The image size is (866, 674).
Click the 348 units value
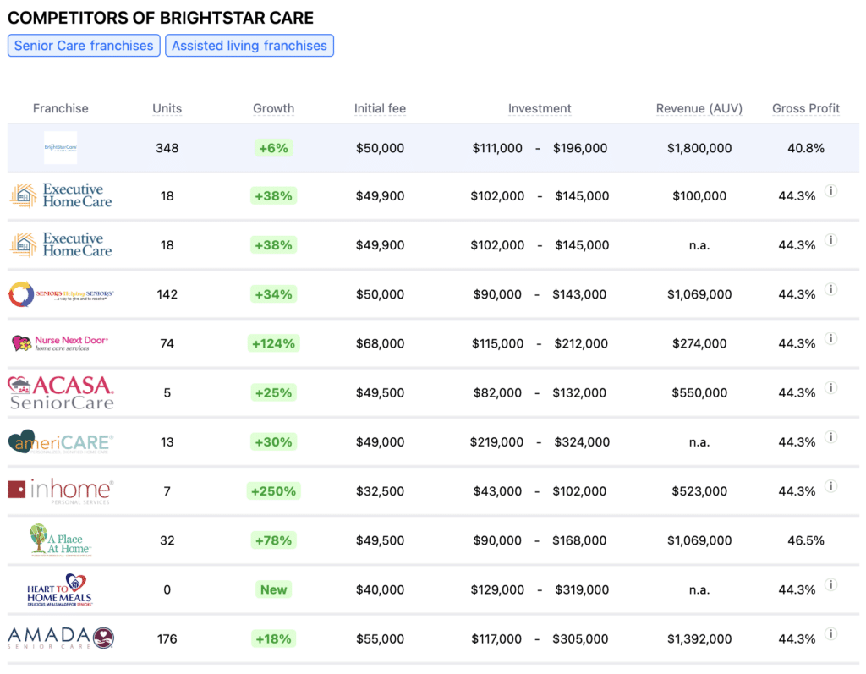[x=167, y=148]
